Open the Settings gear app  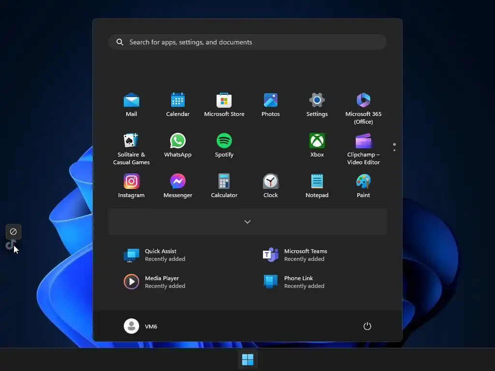(317, 105)
